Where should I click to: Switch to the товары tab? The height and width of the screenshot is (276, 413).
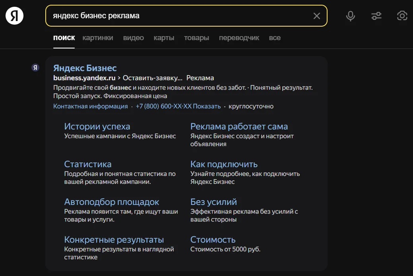tap(196, 38)
